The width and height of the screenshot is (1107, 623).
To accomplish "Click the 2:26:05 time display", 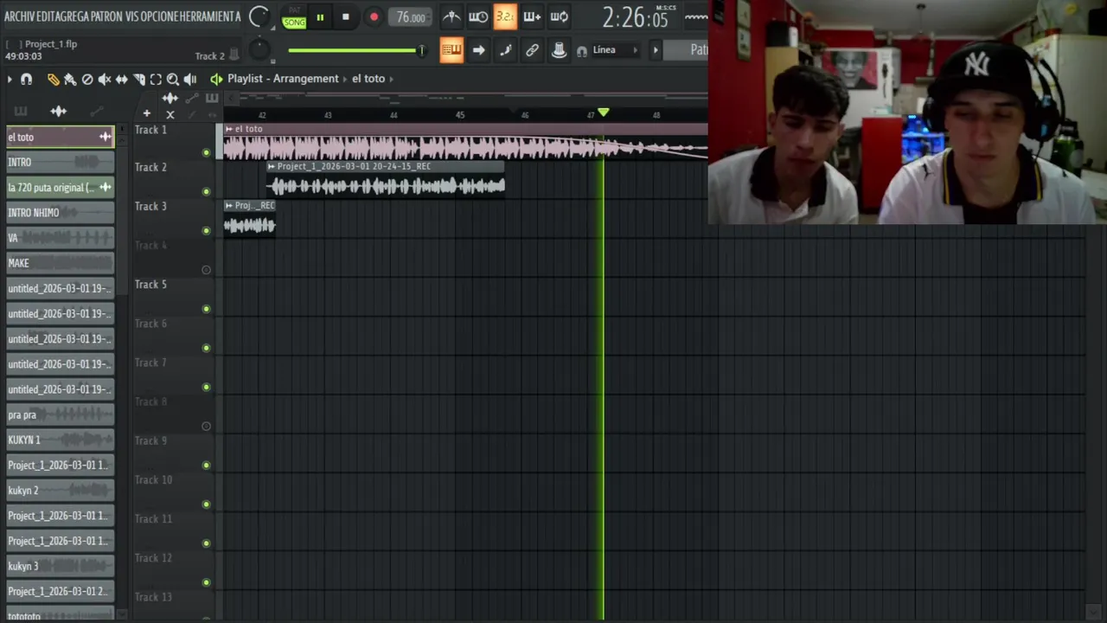I will [x=635, y=17].
